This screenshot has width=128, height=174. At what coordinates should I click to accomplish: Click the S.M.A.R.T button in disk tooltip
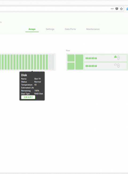[28, 97]
